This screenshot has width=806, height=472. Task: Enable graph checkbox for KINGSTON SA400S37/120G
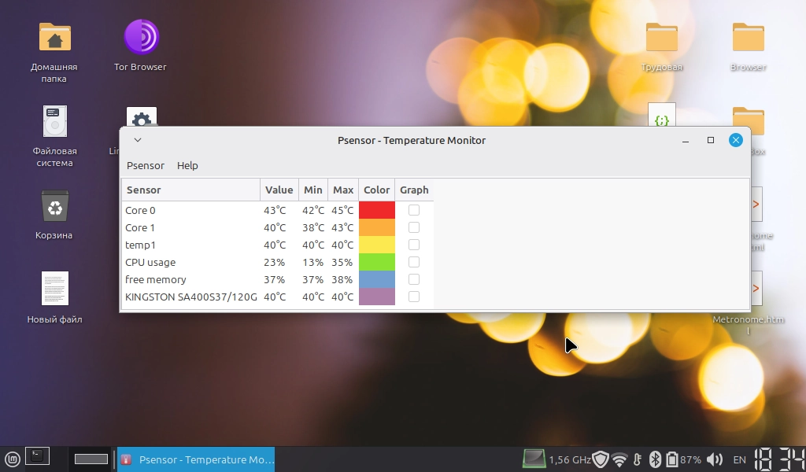[414, 297]
